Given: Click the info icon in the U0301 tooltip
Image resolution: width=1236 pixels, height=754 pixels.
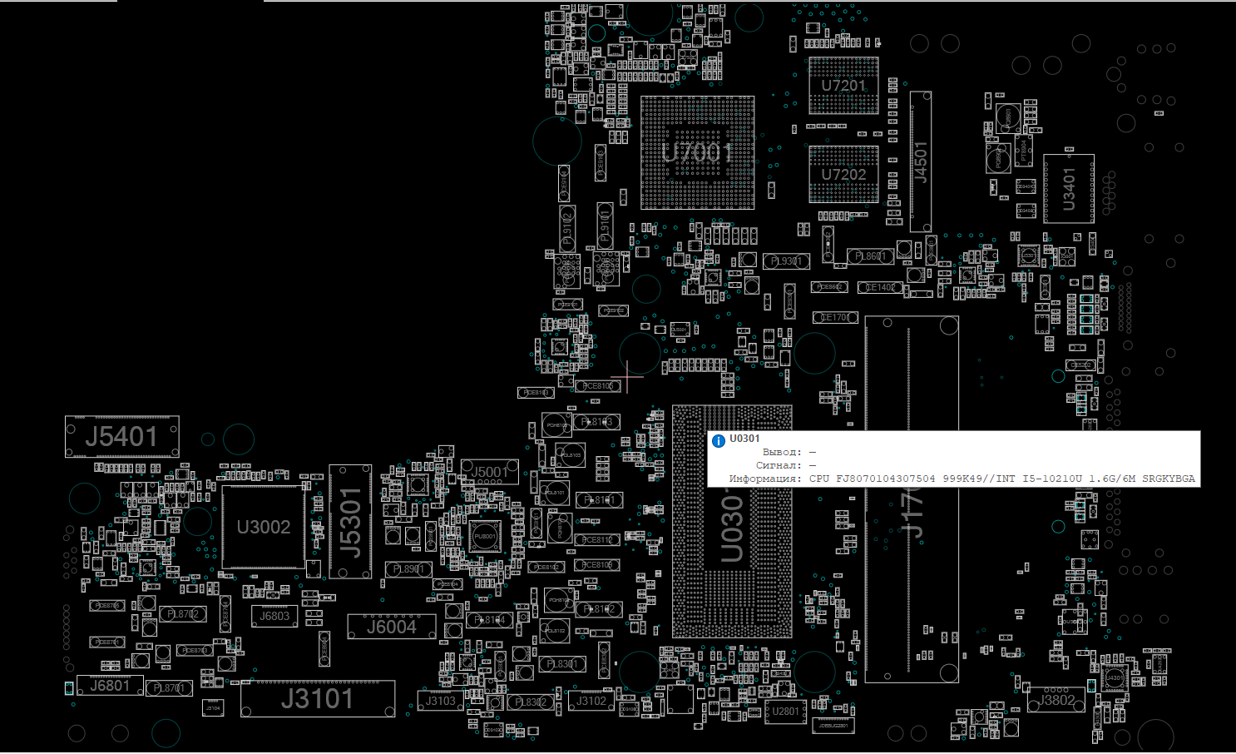Looking at the screenshot, I should [719, 440].
